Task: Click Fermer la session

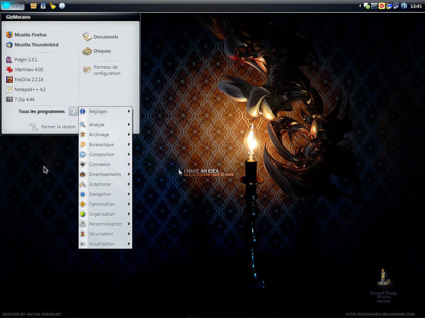Action: [x=53, y=127]
